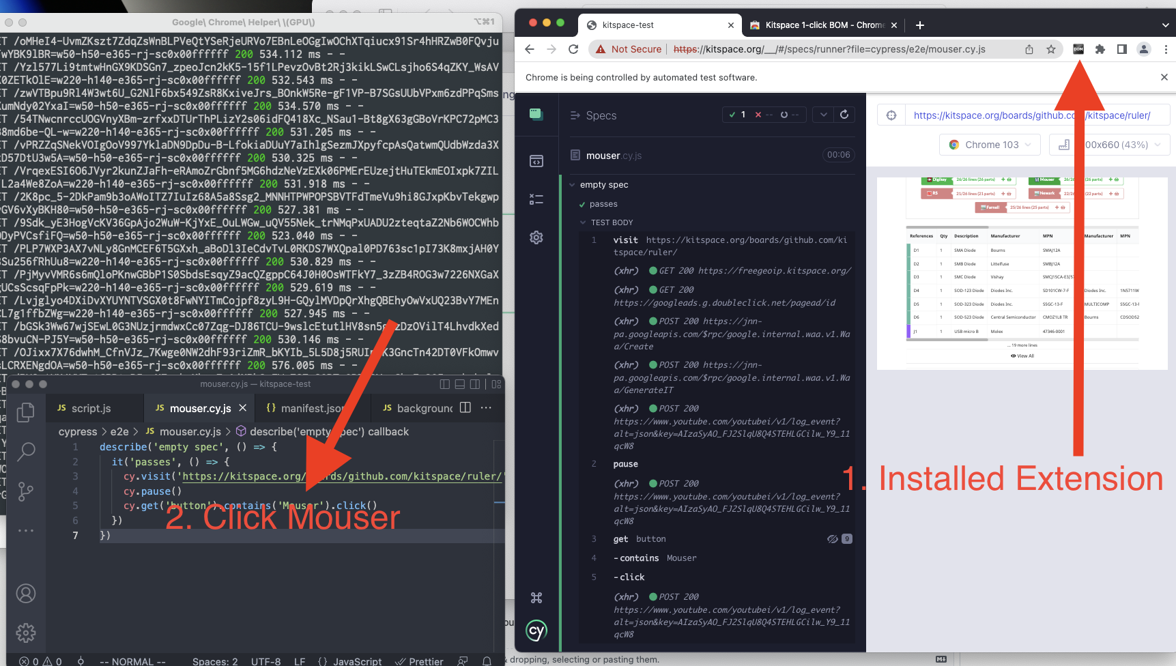Click the Cypress cy logo at sidebar bottom
The height and width of the screenshot is (666, 1176).
pos(536,631)
